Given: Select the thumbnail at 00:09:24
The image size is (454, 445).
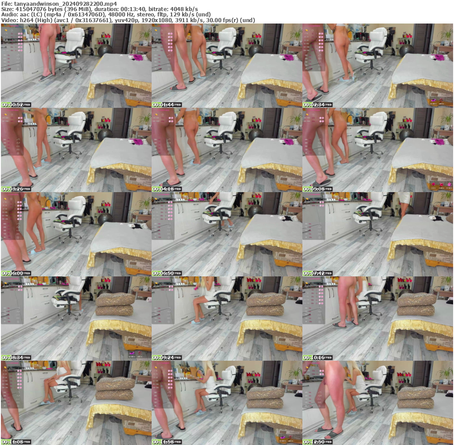Looking at the screenshot, I should point(227,319).
